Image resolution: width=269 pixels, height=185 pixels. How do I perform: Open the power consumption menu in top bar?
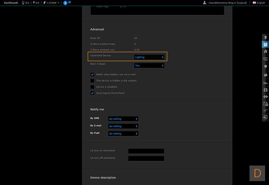(x=51, y=3)
